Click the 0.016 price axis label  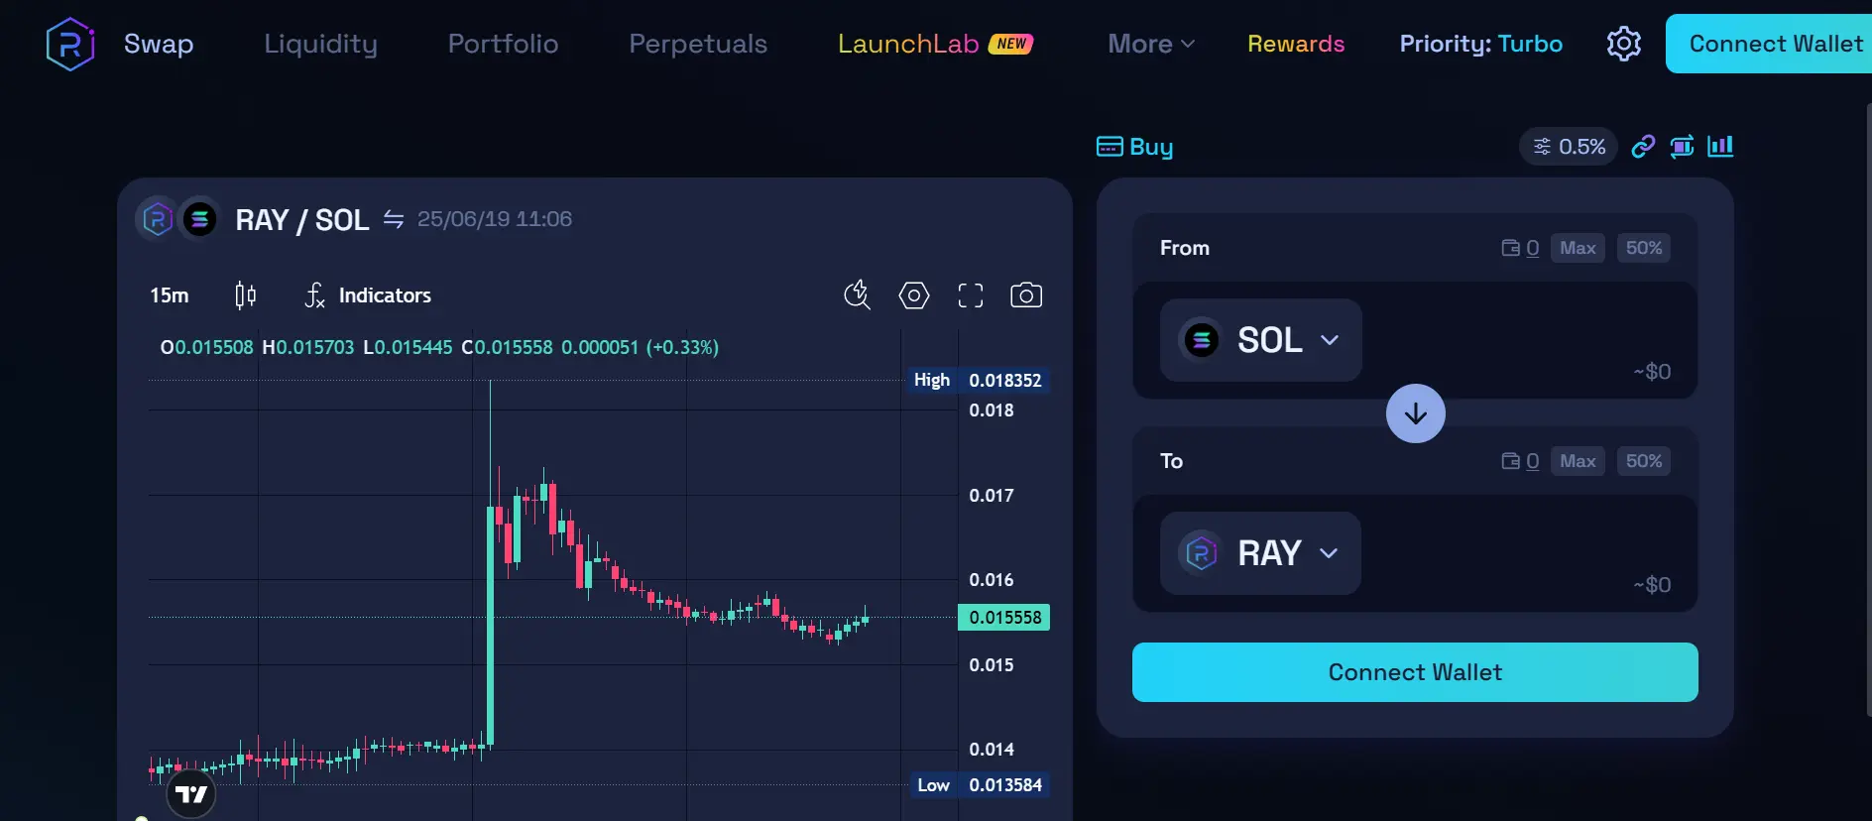tap(992, 579)
